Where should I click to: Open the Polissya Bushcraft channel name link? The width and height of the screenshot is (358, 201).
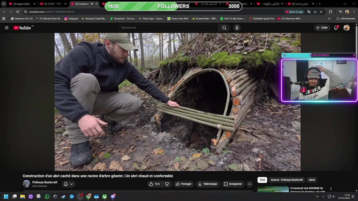(x=45, y=182)
